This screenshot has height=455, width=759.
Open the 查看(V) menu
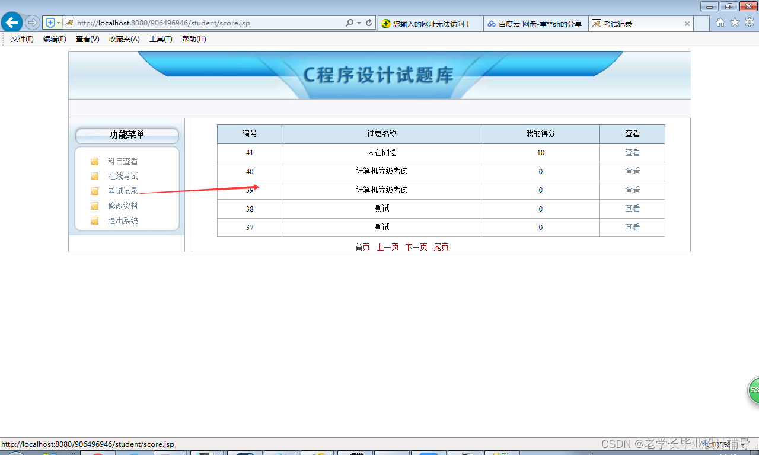87,39
